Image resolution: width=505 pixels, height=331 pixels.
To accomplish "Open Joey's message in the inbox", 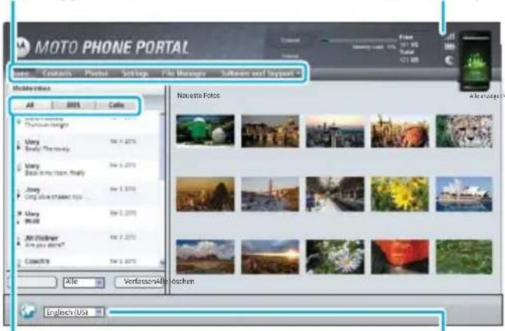I will tap(87, 193).
